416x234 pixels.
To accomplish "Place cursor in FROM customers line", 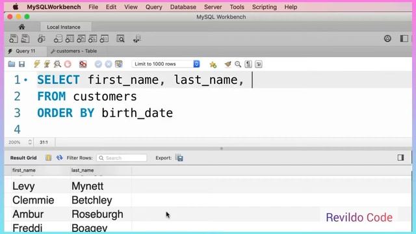I will (x=87, y=96).
